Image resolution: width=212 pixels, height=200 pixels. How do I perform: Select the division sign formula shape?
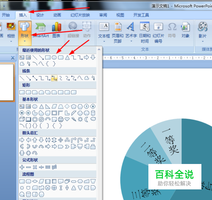point(41,167)
